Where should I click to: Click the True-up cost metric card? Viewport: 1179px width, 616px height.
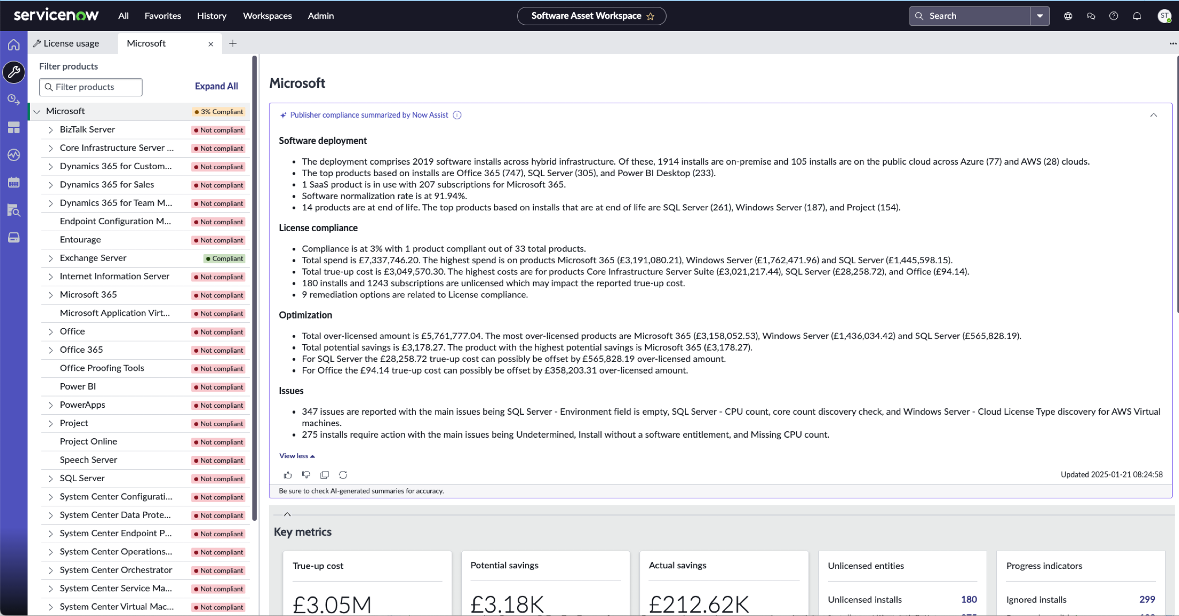click(367, 583)
